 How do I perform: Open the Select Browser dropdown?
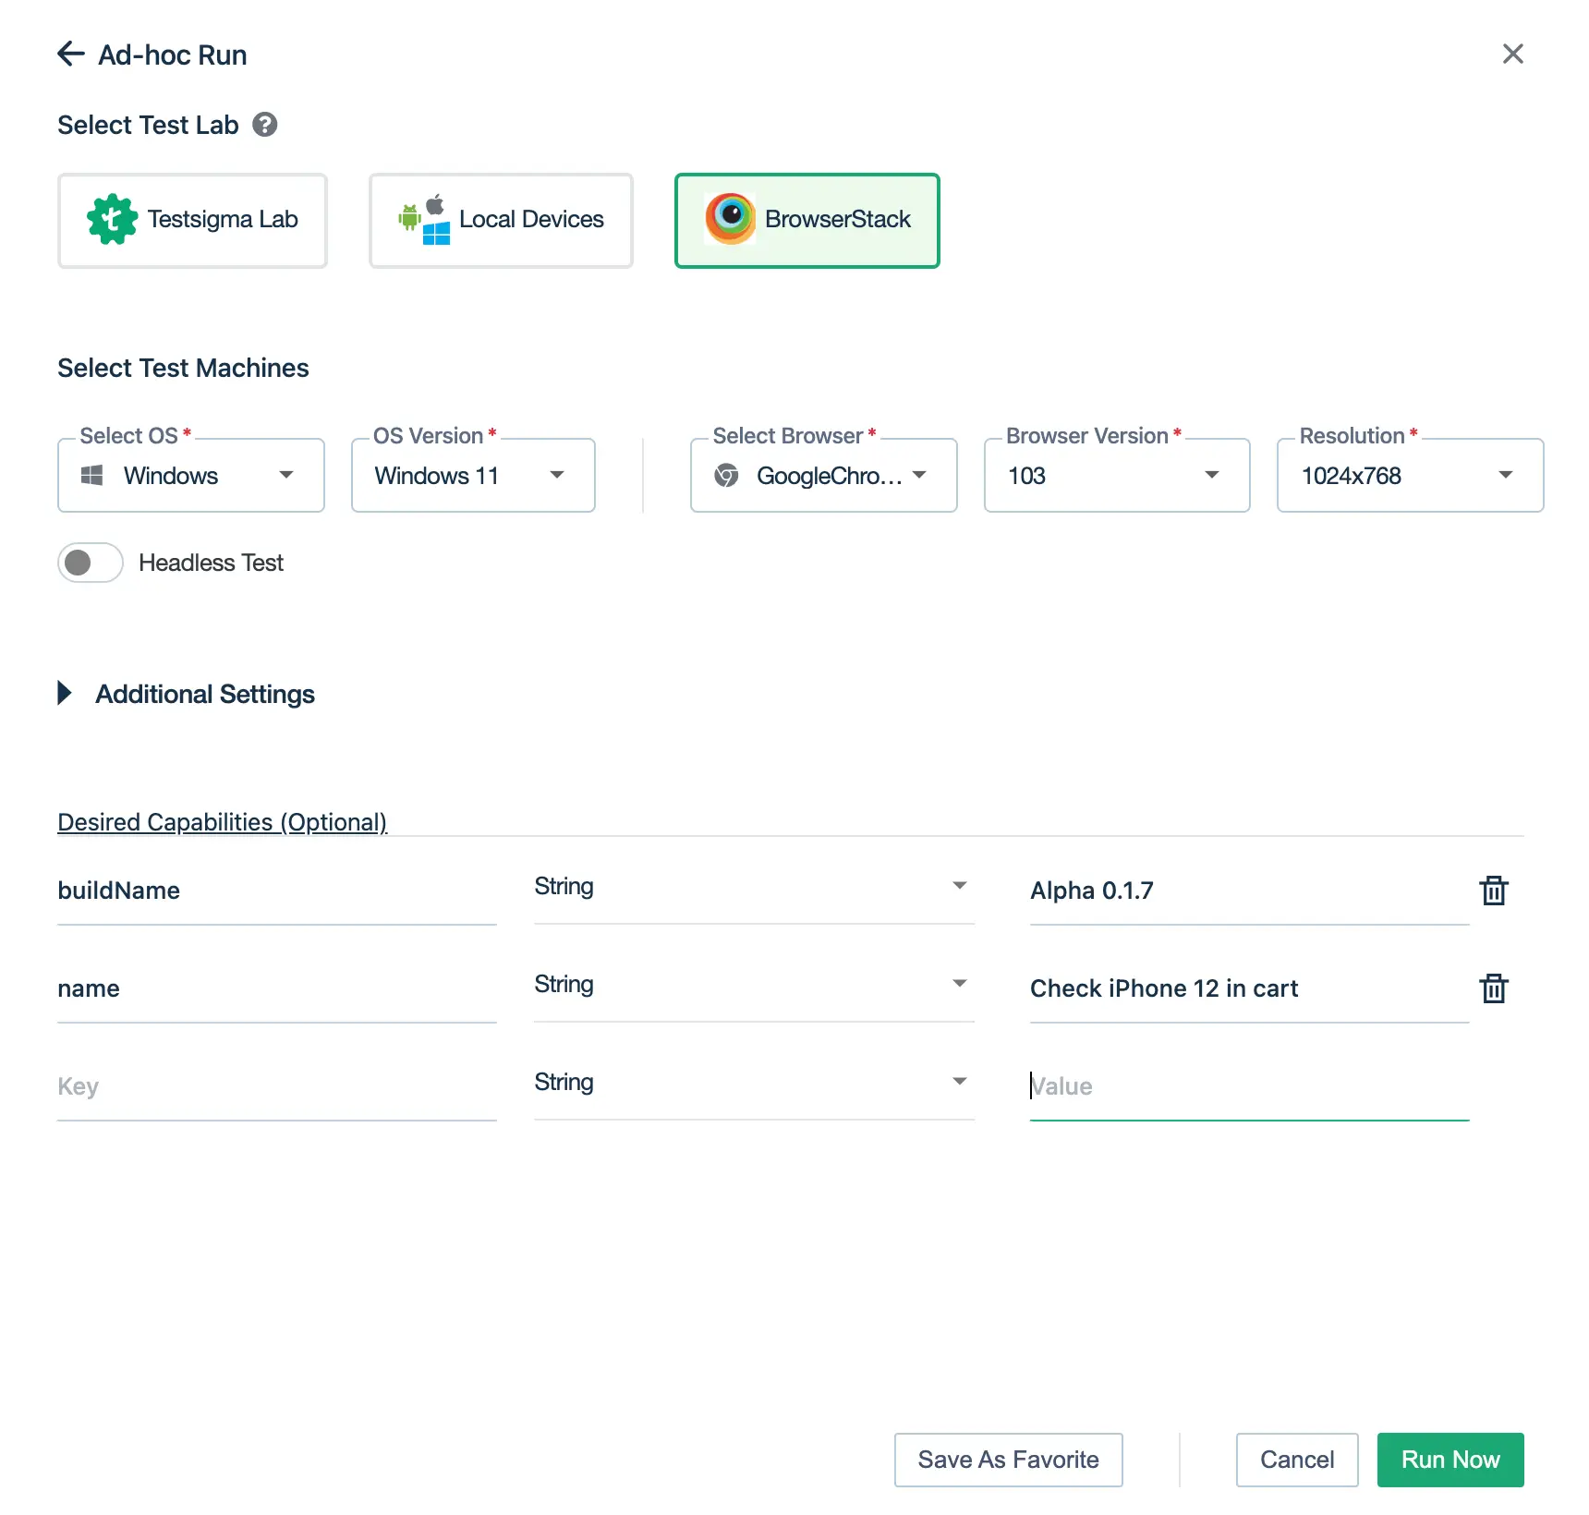(823, 476)
